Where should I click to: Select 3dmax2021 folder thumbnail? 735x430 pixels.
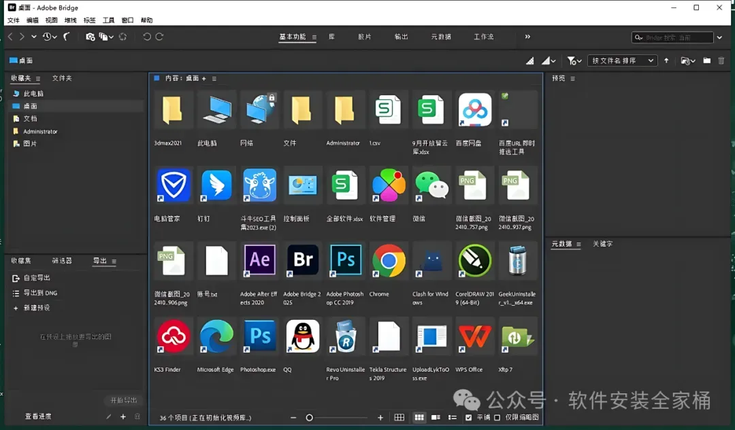click(172, 110)
